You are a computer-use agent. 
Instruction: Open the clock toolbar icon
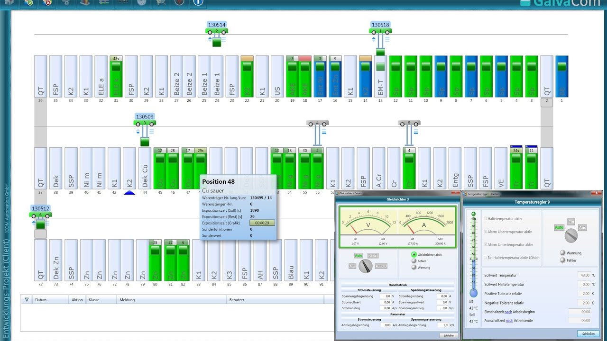click(141, 3)
